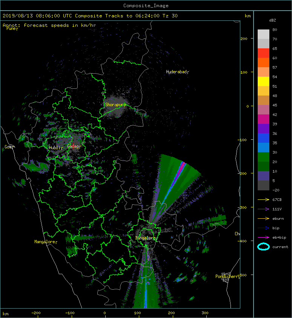Click the current legend label

click(280, 247)
